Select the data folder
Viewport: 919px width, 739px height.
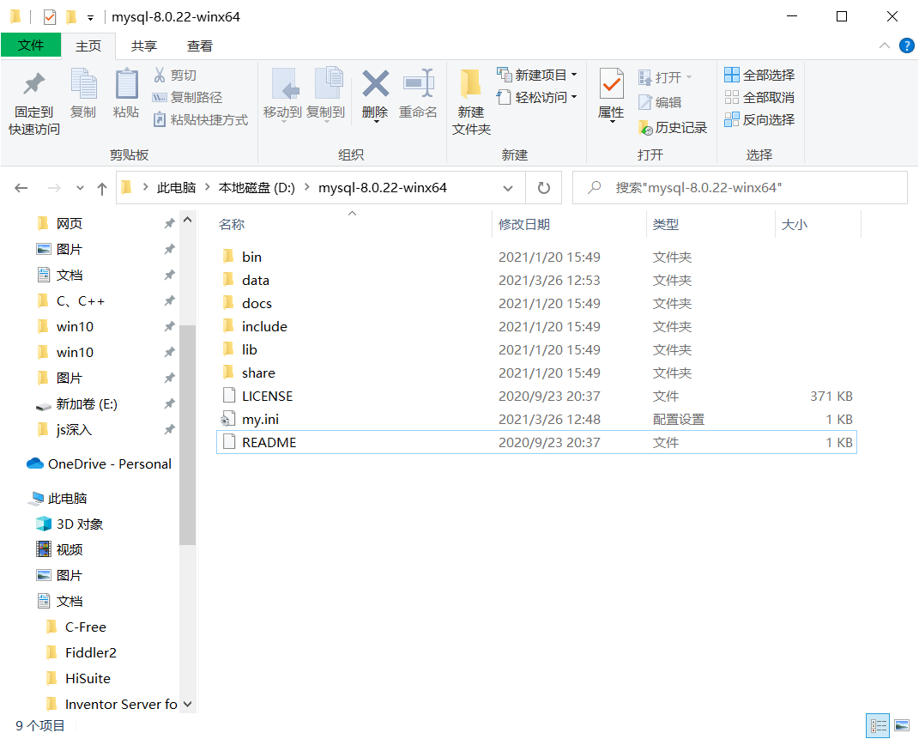click(x=536, y=280)
